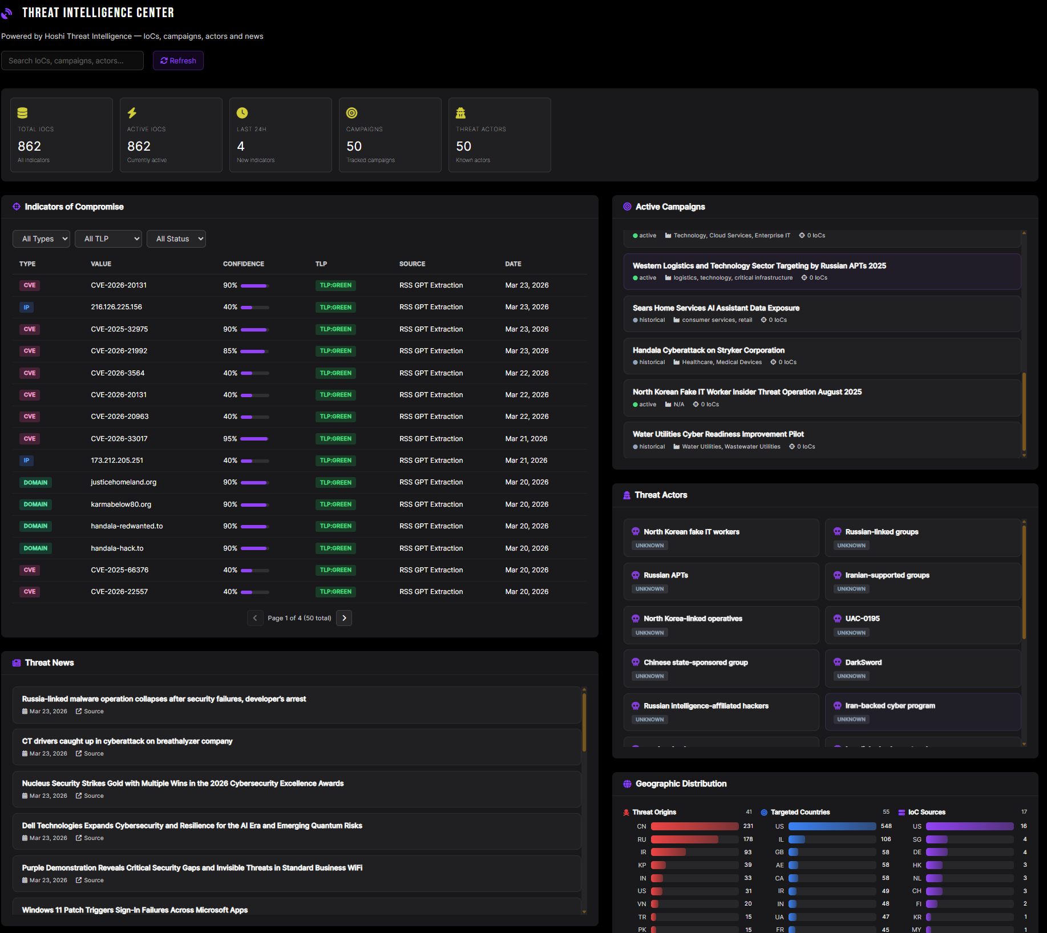Click the Active Campaigns panel scrollbar

[1024, 411]
